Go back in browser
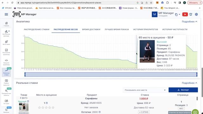The height and width of the screenshot is (114, 203). [x=3, y=3]
